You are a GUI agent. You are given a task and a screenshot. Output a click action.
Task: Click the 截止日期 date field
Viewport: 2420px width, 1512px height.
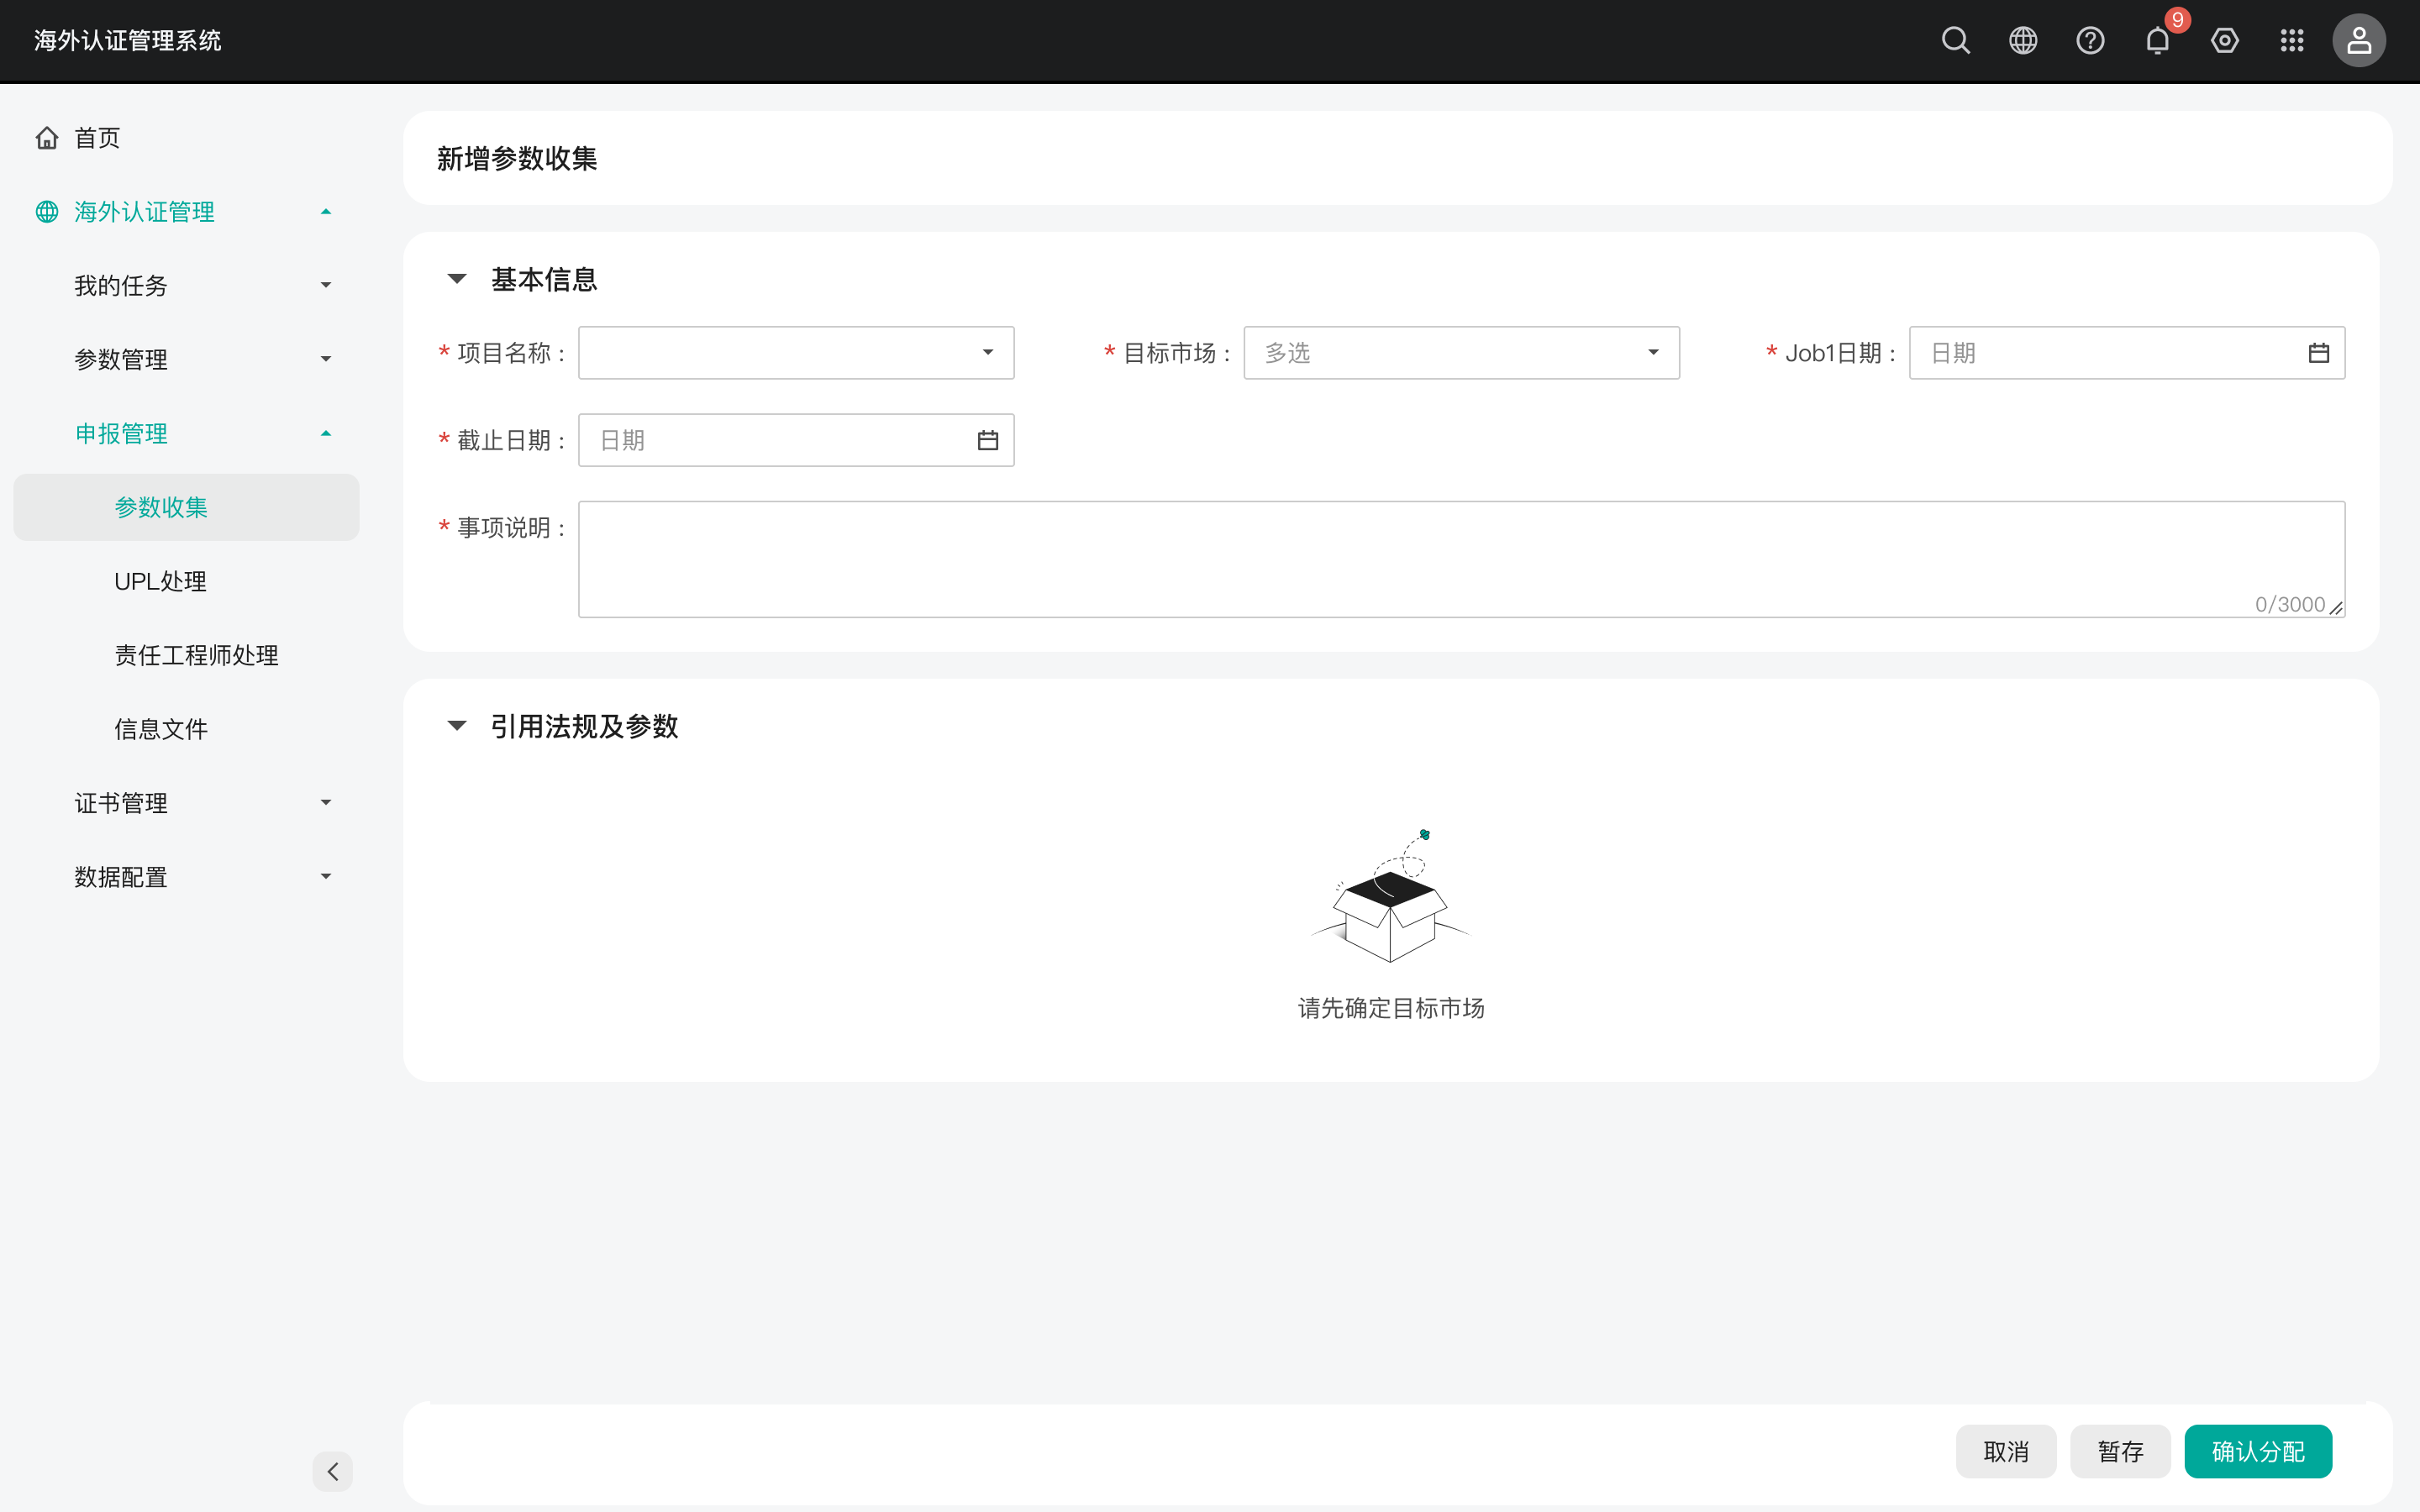coord(796,440)
